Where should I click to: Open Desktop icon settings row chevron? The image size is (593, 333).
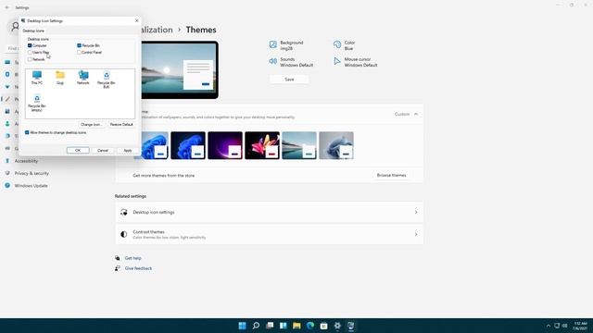click(416, 212)
